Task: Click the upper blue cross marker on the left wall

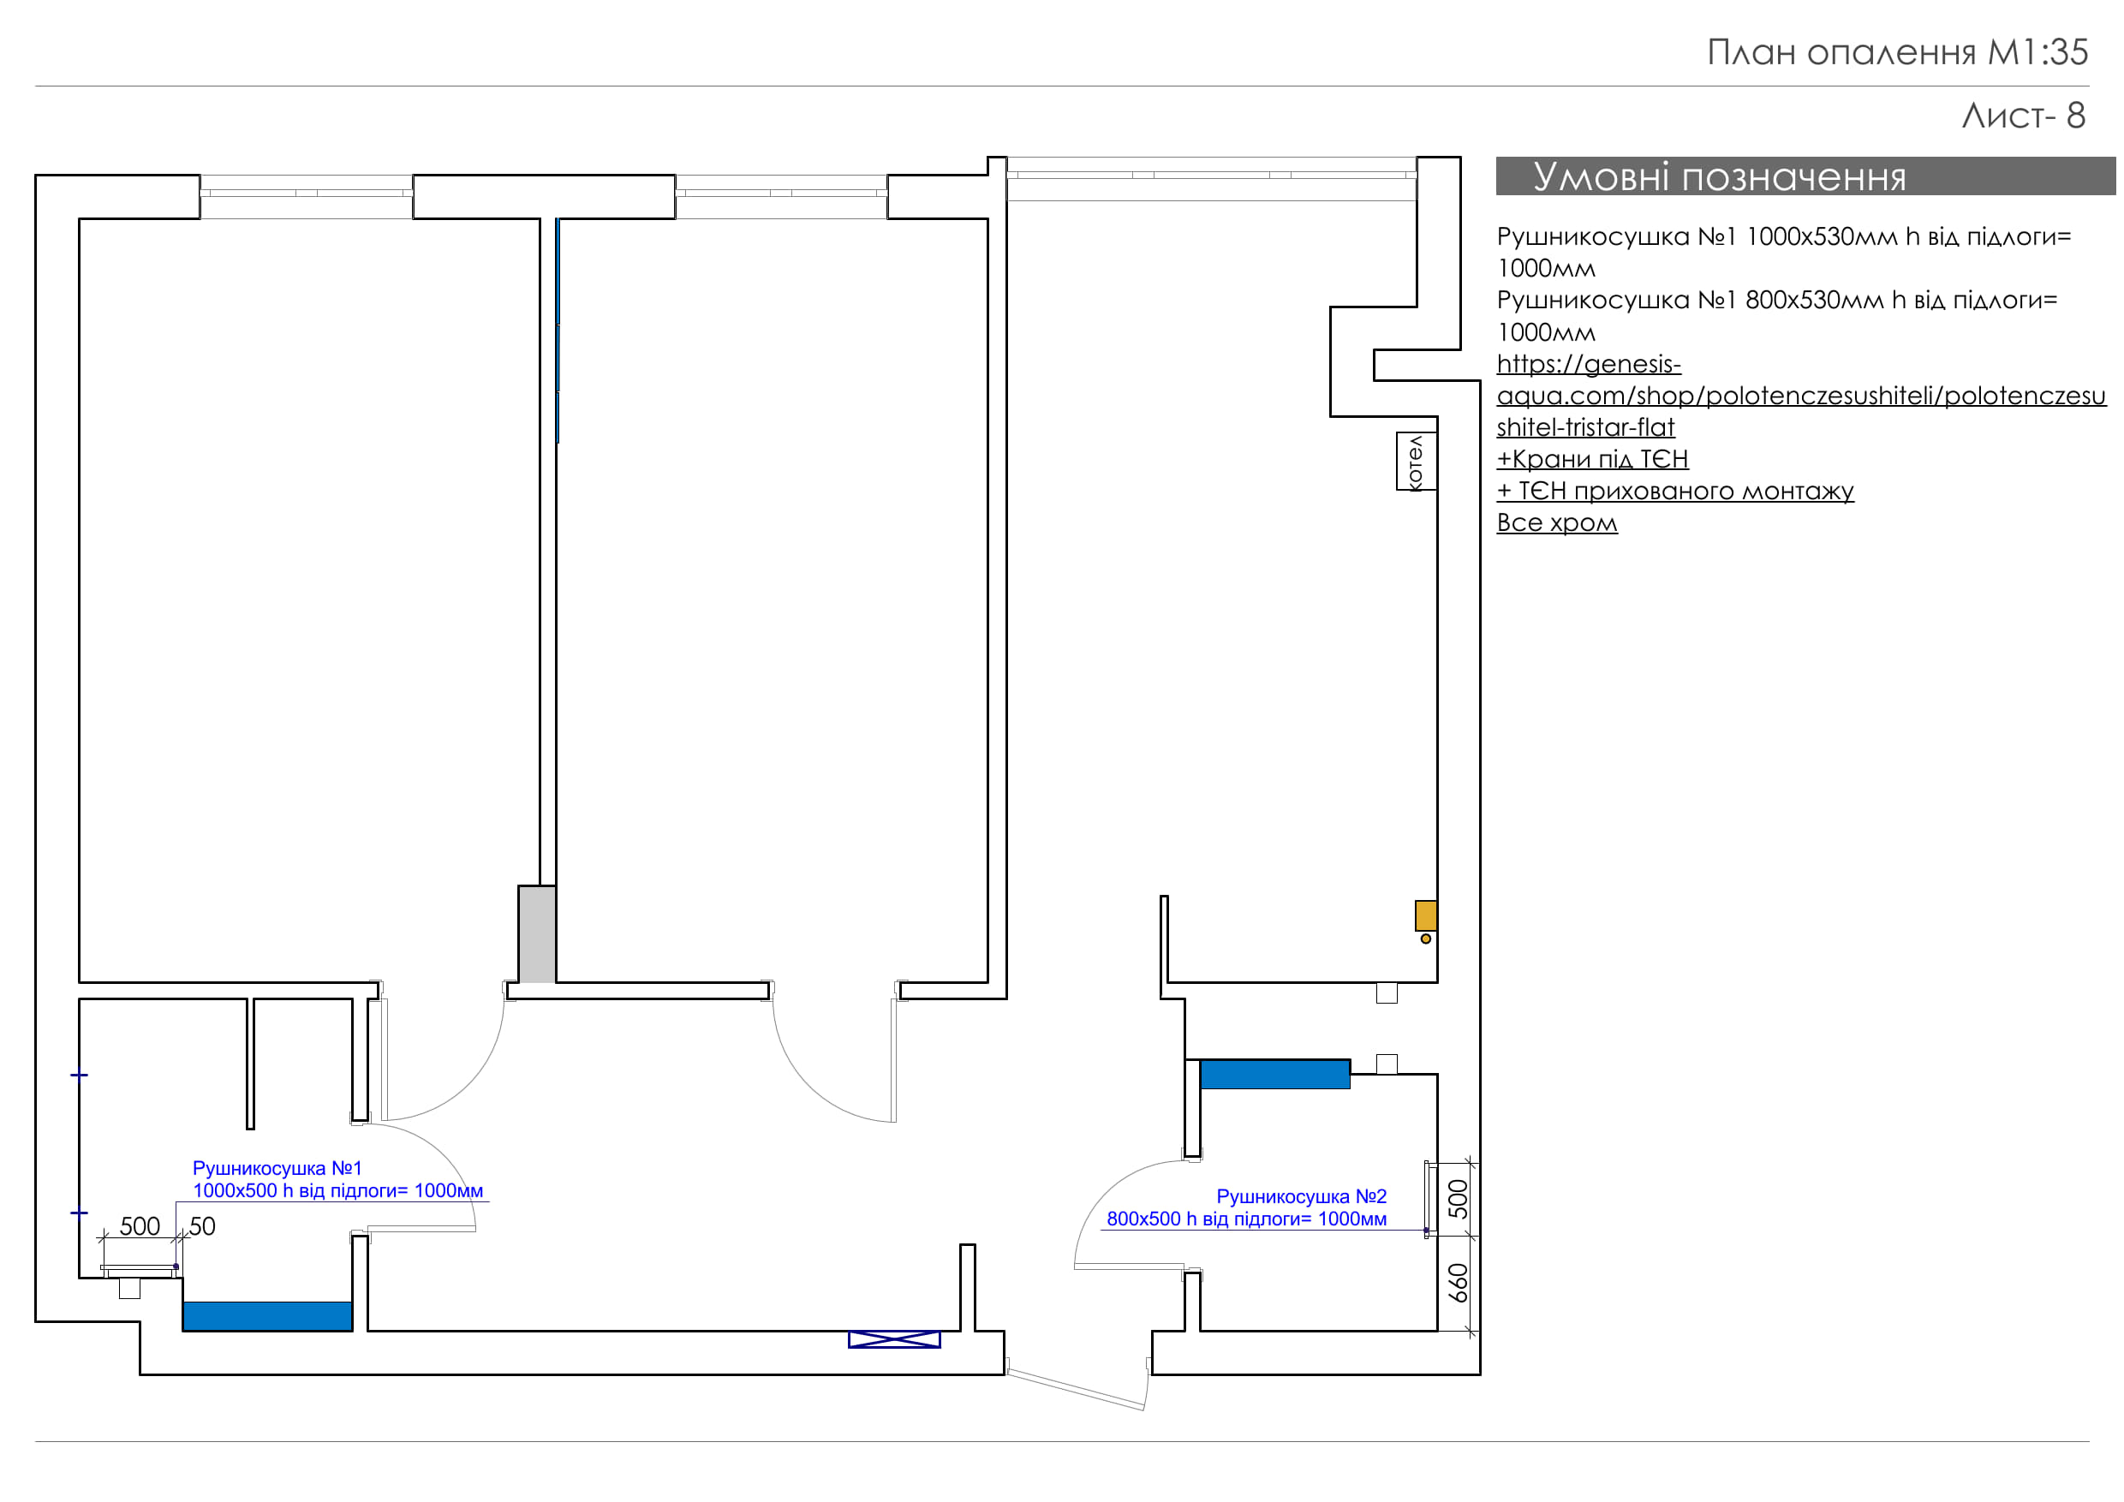Action: click(x=80, y=1076)
